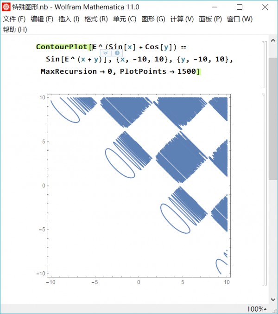Close the 特殊图形.nb window

[x=265, y=7]
